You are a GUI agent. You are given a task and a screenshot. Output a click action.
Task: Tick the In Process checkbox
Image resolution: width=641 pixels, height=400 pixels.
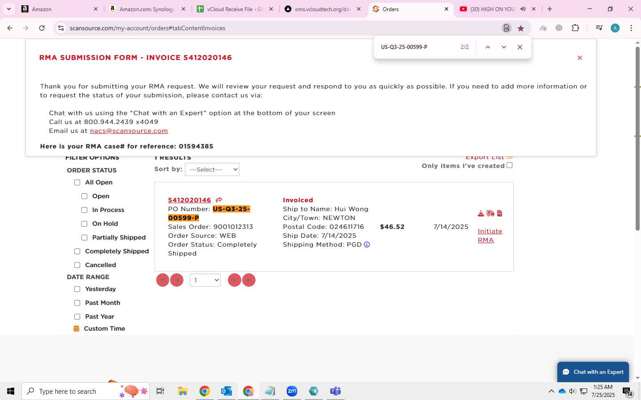tap(85, 210)
